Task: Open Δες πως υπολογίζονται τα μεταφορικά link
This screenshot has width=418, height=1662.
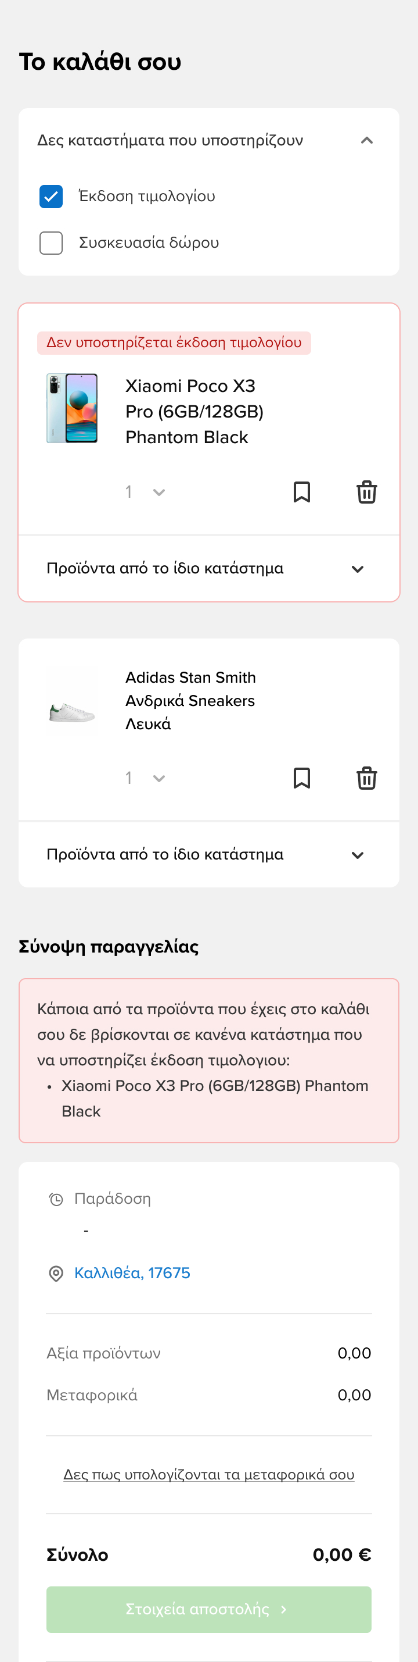Action: (208, 1475)
